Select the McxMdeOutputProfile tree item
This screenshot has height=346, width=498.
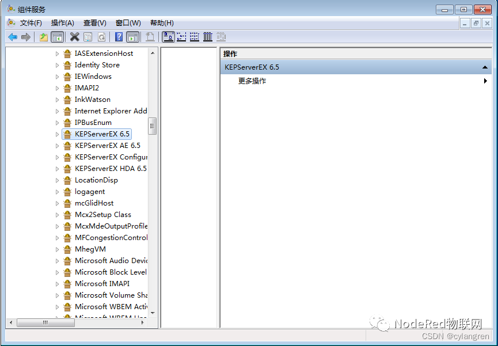coord(111,226)
